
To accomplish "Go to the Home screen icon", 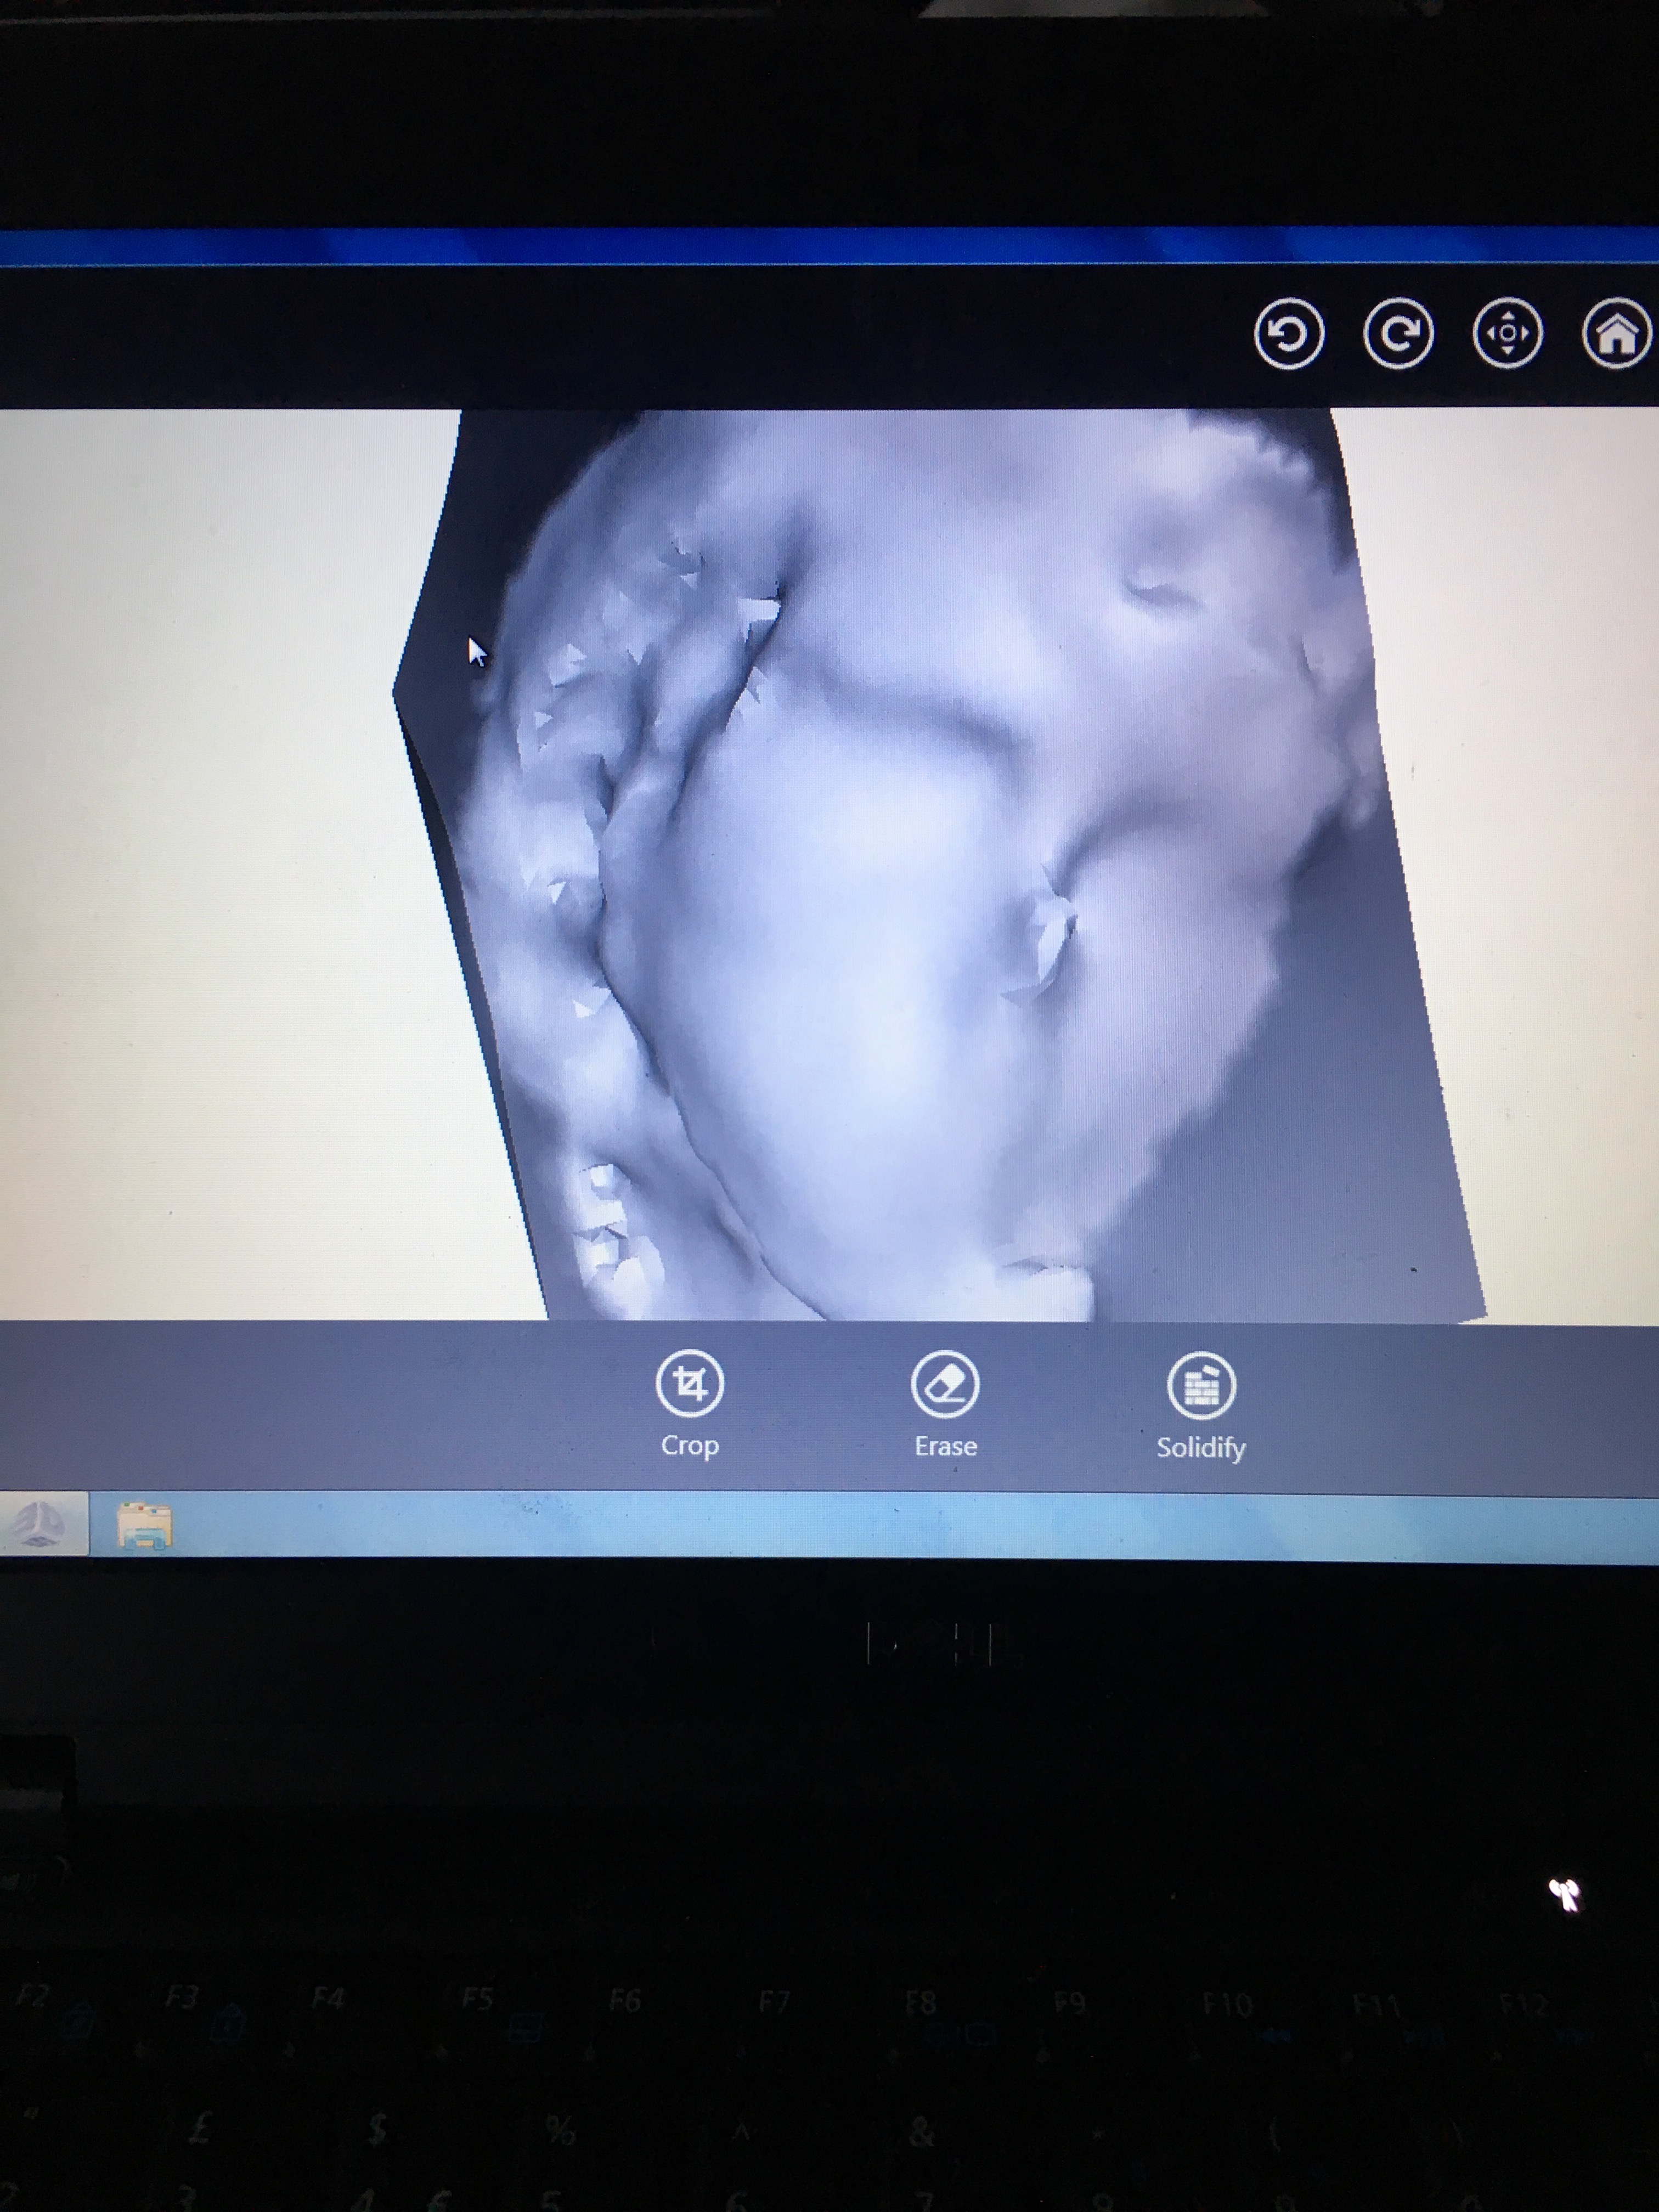I will pos(1617,334).
